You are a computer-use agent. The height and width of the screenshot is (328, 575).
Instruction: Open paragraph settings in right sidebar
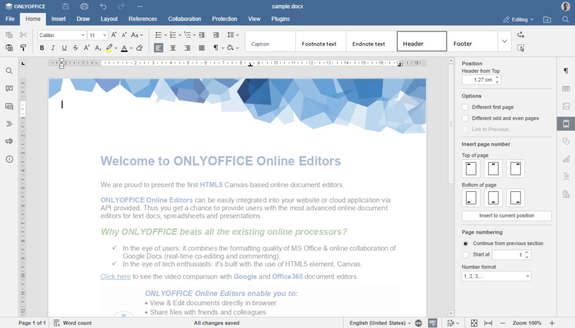coord(567,71)
